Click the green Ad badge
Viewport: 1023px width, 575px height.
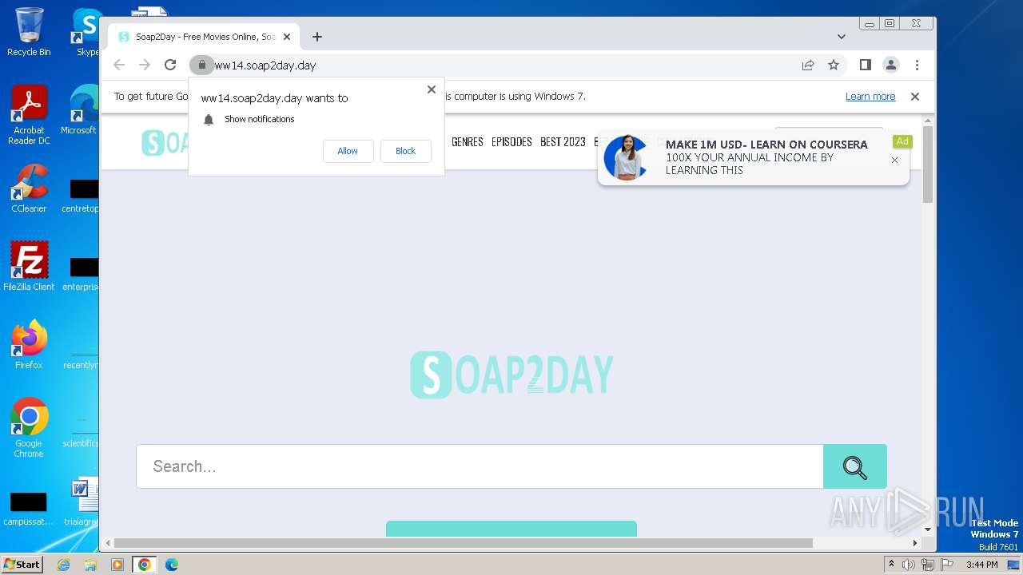point(902,141)
